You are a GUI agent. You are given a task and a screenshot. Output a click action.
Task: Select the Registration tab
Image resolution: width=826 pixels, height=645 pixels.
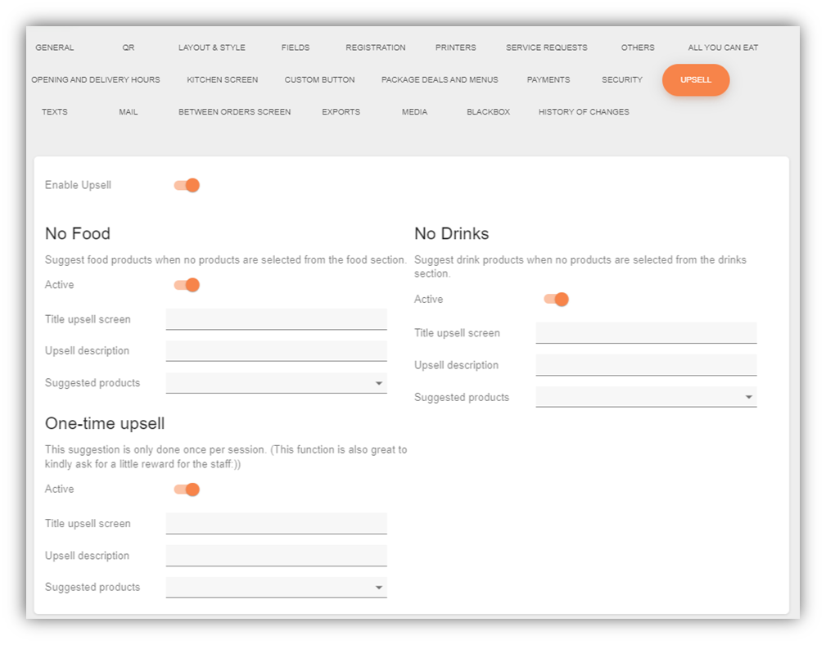(x=376, y=47)
